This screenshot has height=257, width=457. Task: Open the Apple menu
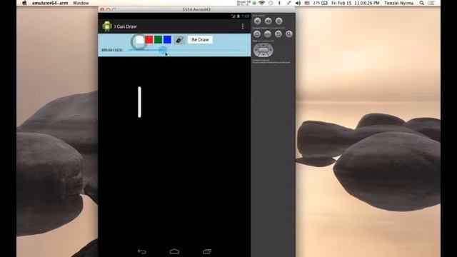tap(24, 3)
